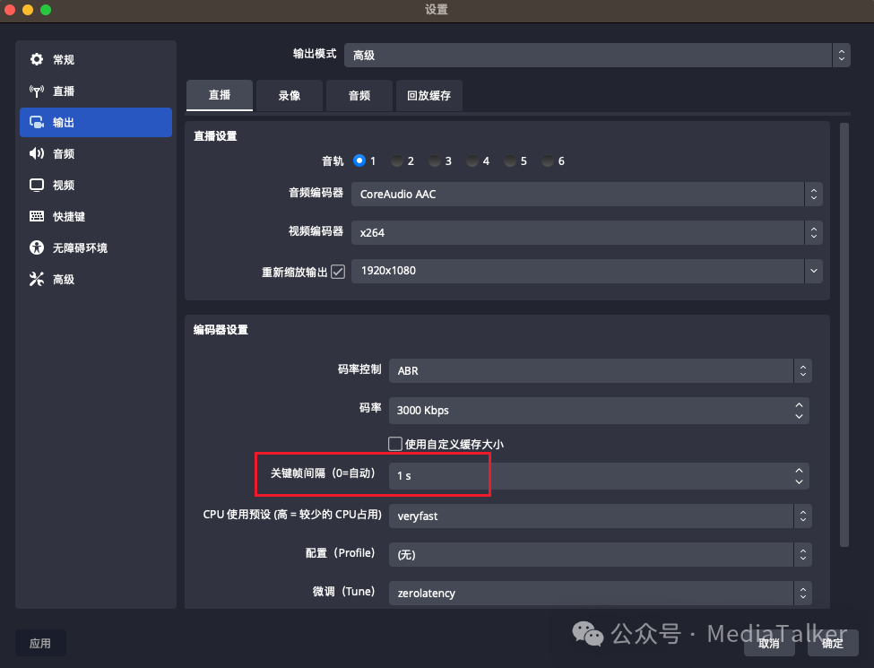Toggle the 重新缩放输出 checkbox off
This screenshot has height=668, width=874.
tap(338, 271)
